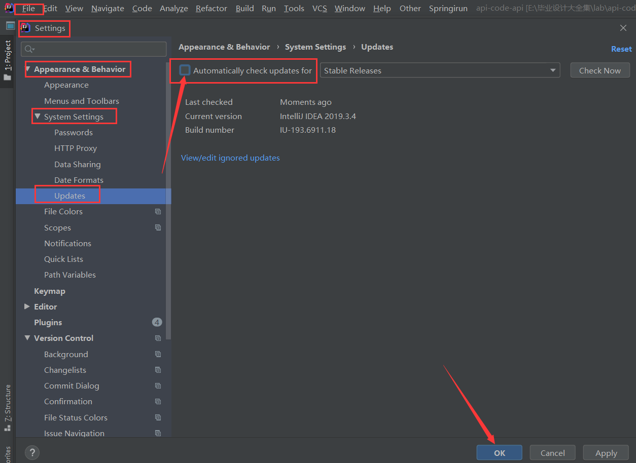
Task: Select Keymap settings
Action: pos(50,291)
